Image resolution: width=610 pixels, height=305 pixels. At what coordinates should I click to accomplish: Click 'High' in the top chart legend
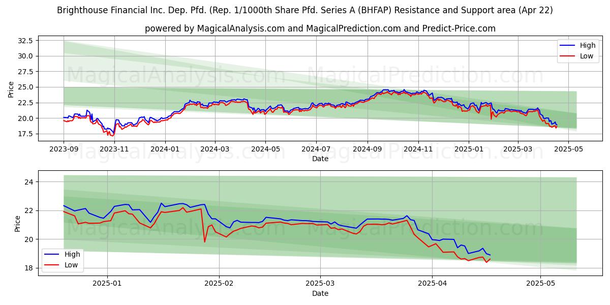(588, 46)
